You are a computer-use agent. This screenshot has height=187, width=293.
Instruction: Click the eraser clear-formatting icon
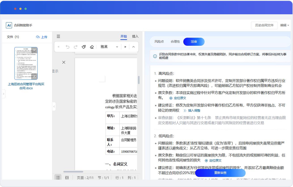coord(92,47)
